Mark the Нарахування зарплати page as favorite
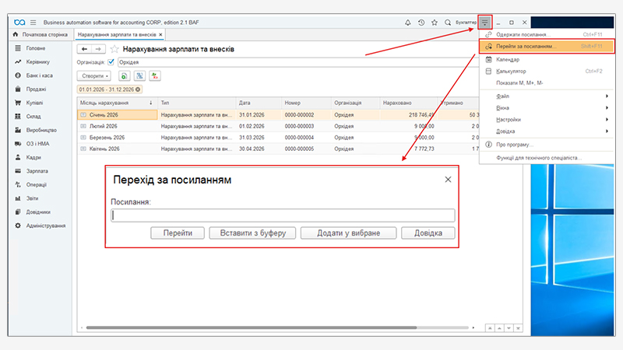This screenshot has height=350, width=623. (115, 49)
